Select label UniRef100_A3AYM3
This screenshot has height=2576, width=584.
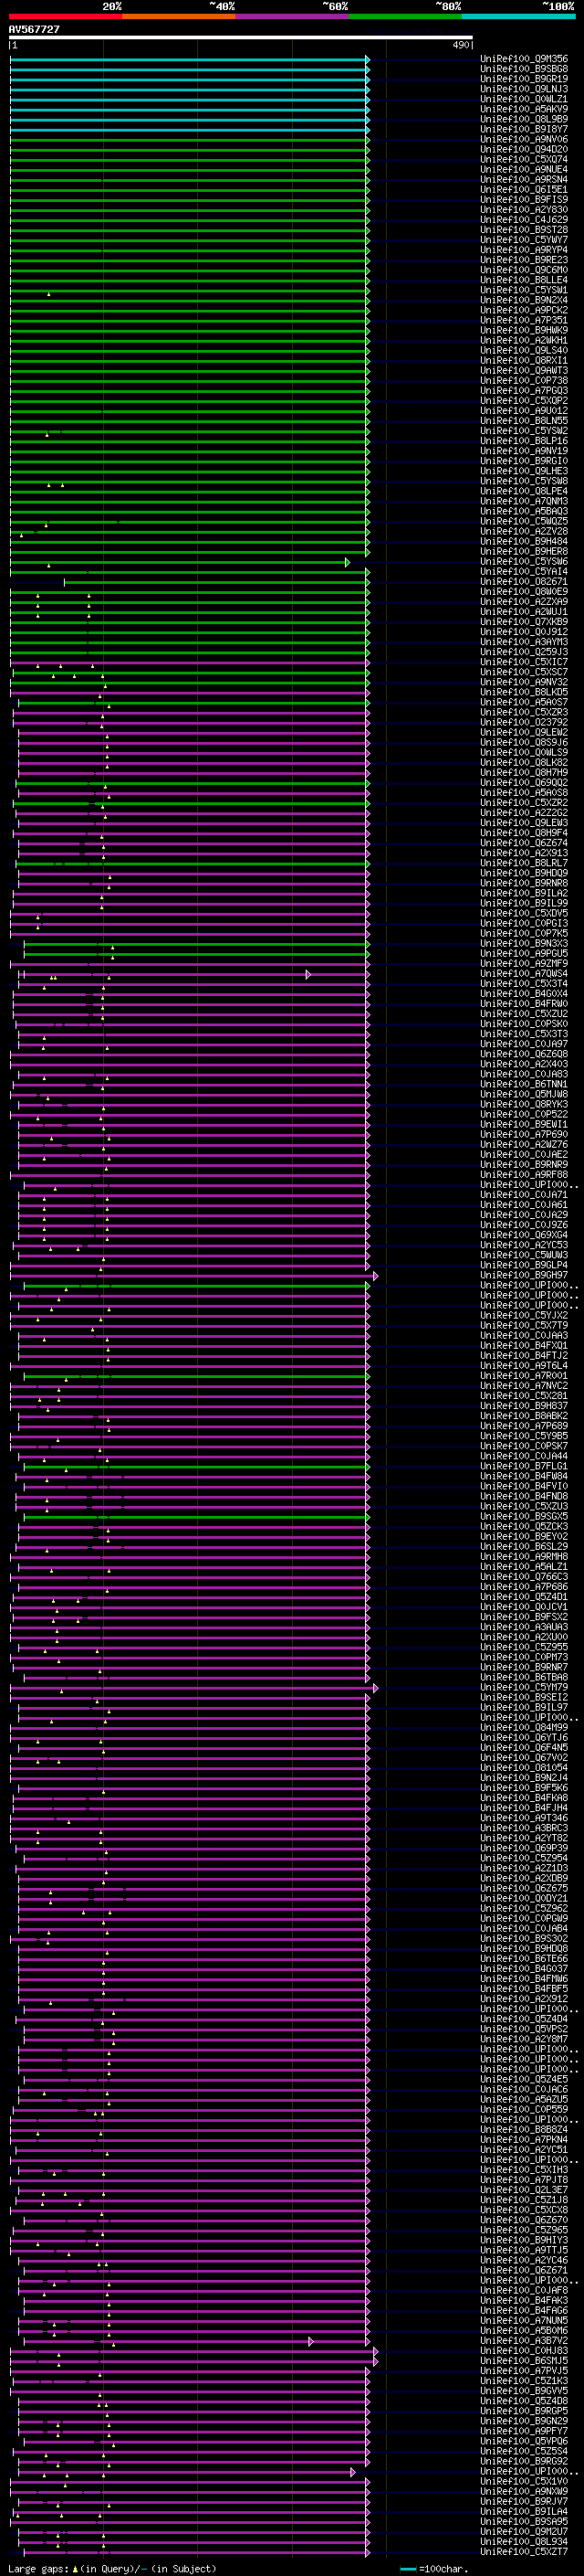point(524,642)
